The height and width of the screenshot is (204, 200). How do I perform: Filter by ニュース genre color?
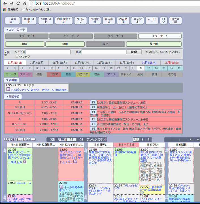pyautogui.click(x=11, y=74)
